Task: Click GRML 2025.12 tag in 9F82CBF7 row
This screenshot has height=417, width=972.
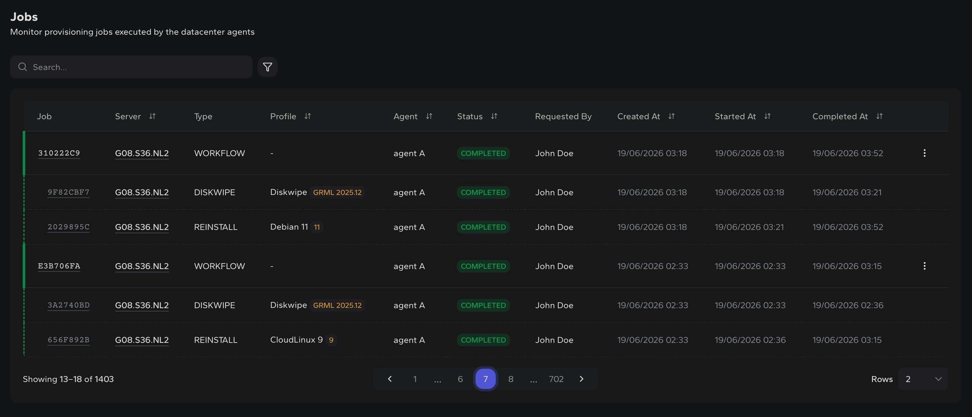Action: click(337, 192)
